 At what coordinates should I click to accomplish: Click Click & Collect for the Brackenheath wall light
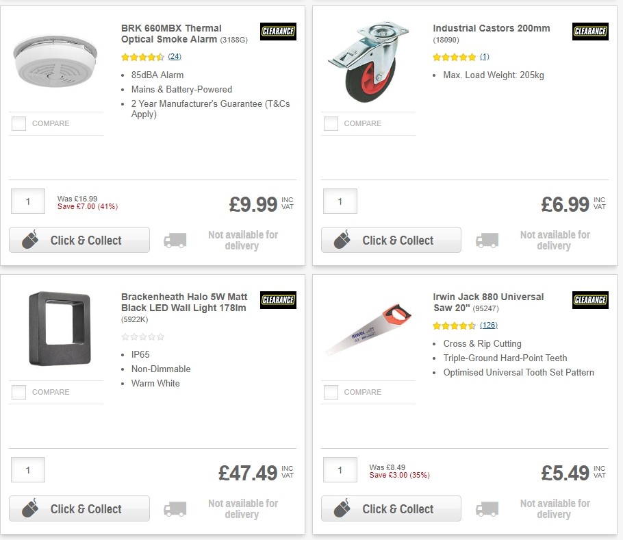79,508
